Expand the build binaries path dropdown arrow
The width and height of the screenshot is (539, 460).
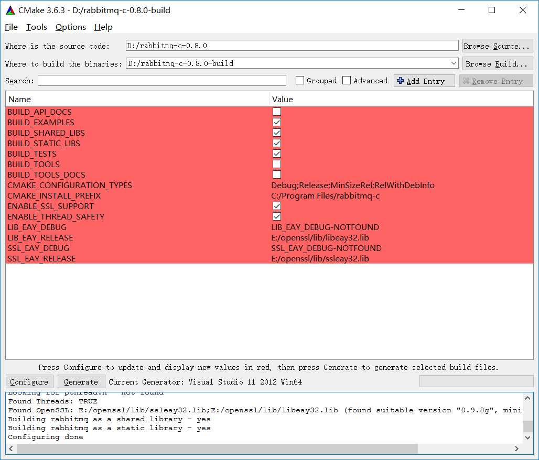(454, 63)
